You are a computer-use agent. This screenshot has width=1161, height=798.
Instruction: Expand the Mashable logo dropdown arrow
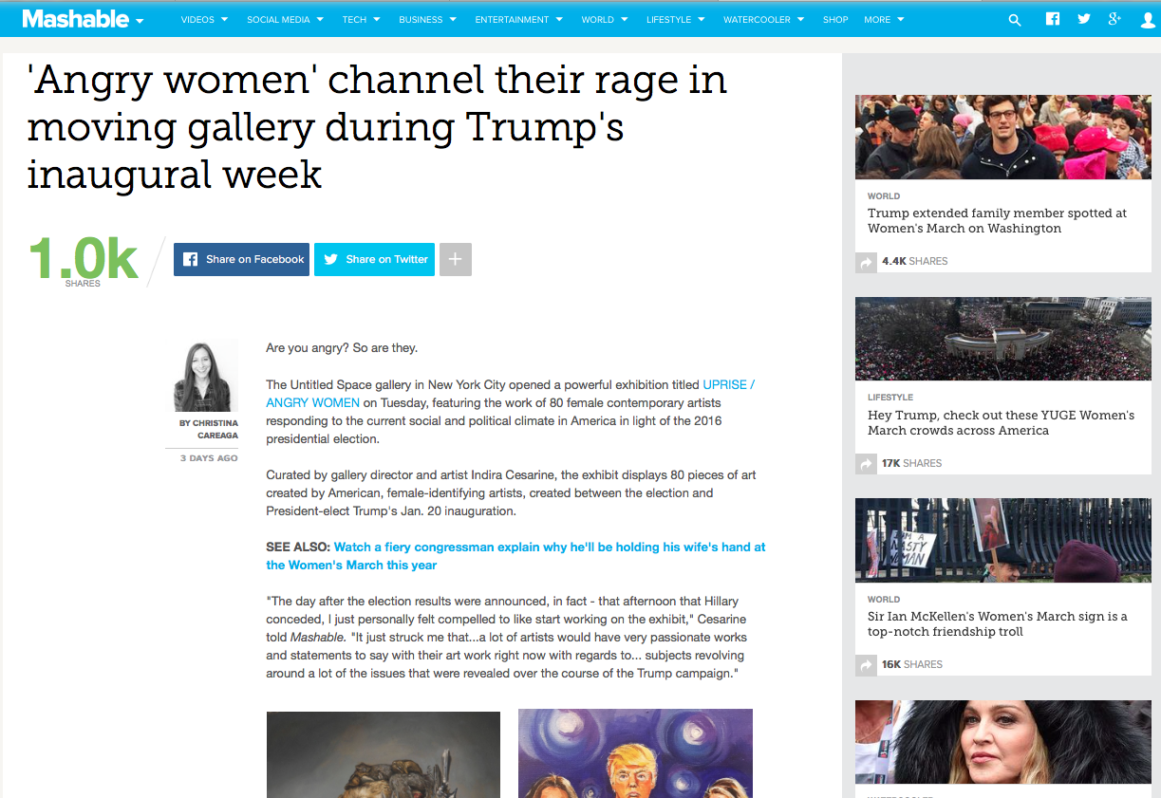(x=140, y=21)
